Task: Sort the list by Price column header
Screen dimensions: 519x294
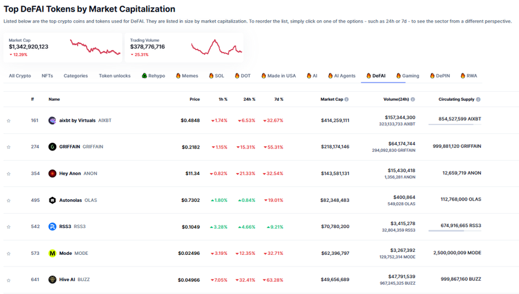Action: (x=194, y=99)
